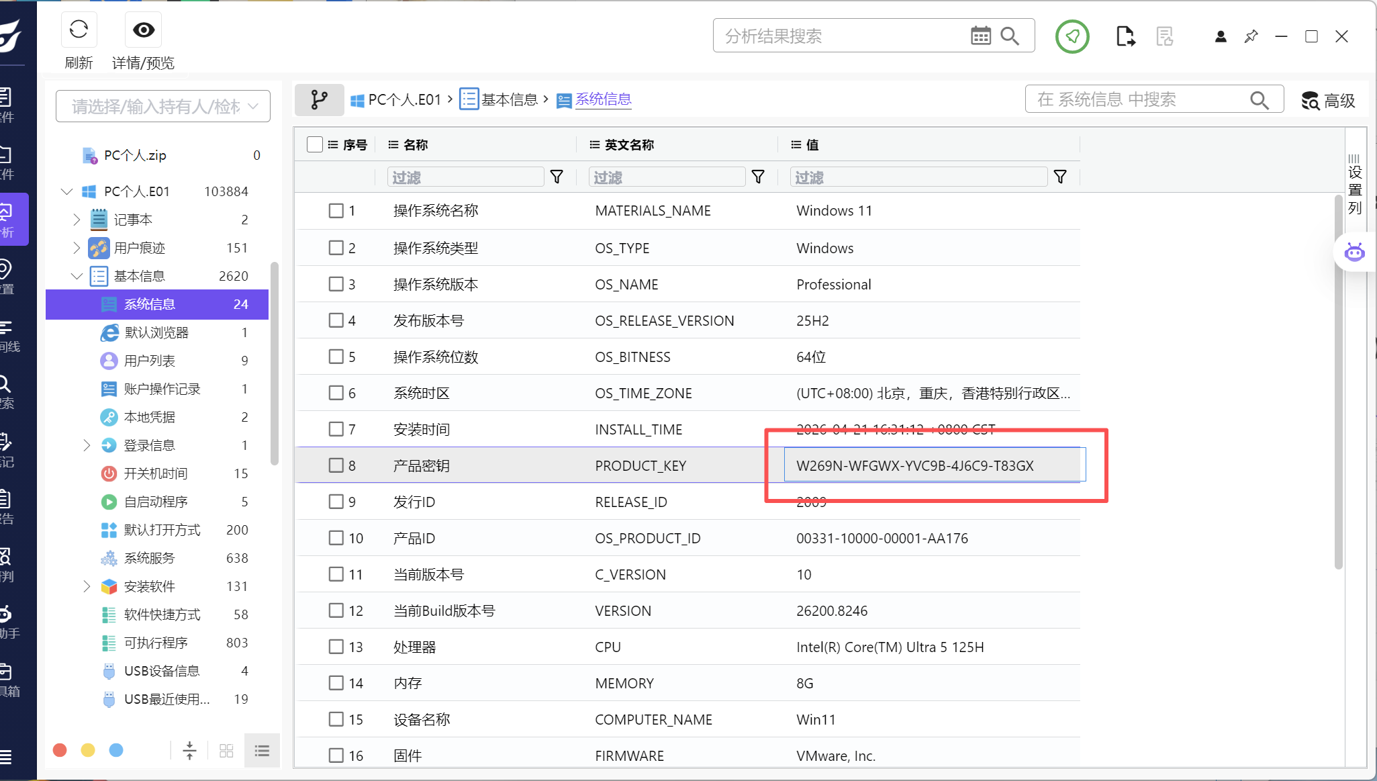Click 基本信息 in the breadcrumb
This screenshot has width=1377, height=781.
tap(500, 100)
